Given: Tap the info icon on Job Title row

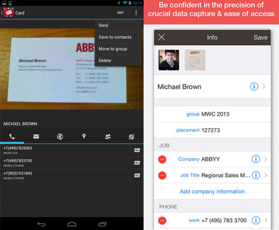Looking at the screenshot, I should tap(256, 175).
